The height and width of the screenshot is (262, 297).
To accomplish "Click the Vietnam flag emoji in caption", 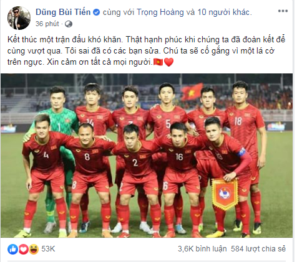I will 158,62.
